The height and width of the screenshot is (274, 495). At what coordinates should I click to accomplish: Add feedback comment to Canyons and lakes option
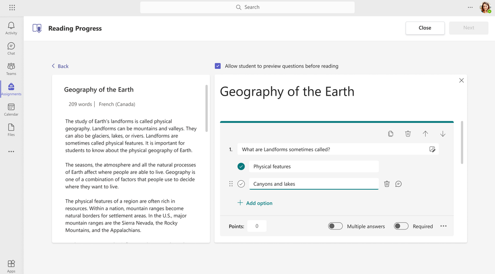click(398, 184)
